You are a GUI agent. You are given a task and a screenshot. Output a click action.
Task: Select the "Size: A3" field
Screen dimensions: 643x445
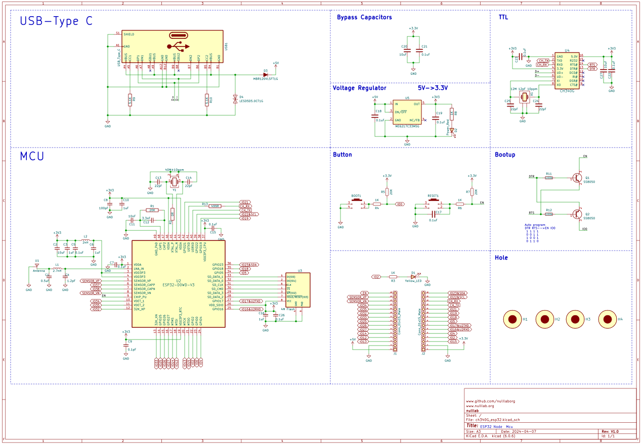tap(474, 432)
